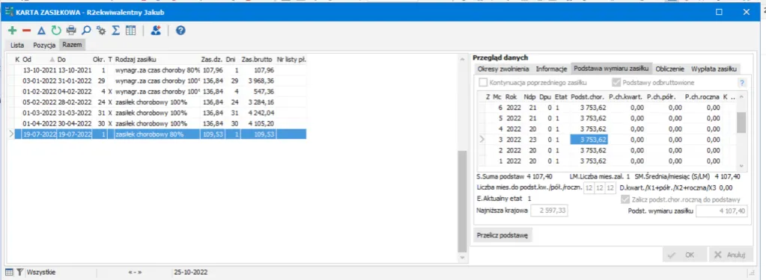Screen dimensions: 766x280
Task: Open the blue question mark help icon
Action: [180, 31]
